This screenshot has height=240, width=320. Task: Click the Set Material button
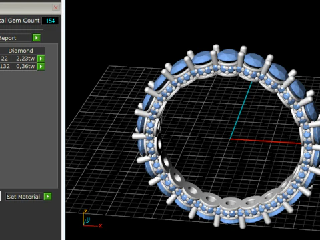(x=23, y=197)
